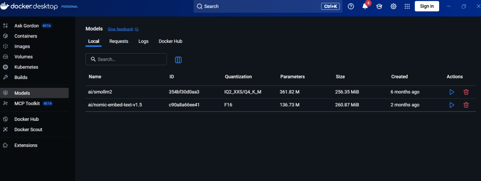Click the Quantization column header

238,77
